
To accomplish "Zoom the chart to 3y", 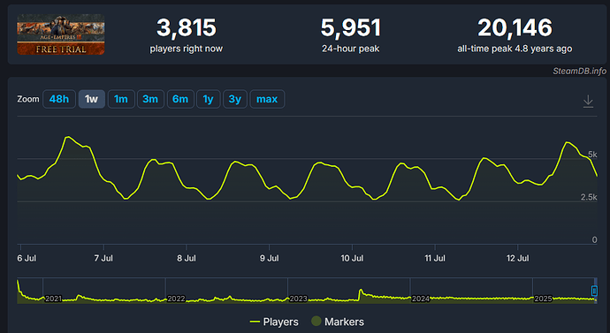I will [235, 99].
